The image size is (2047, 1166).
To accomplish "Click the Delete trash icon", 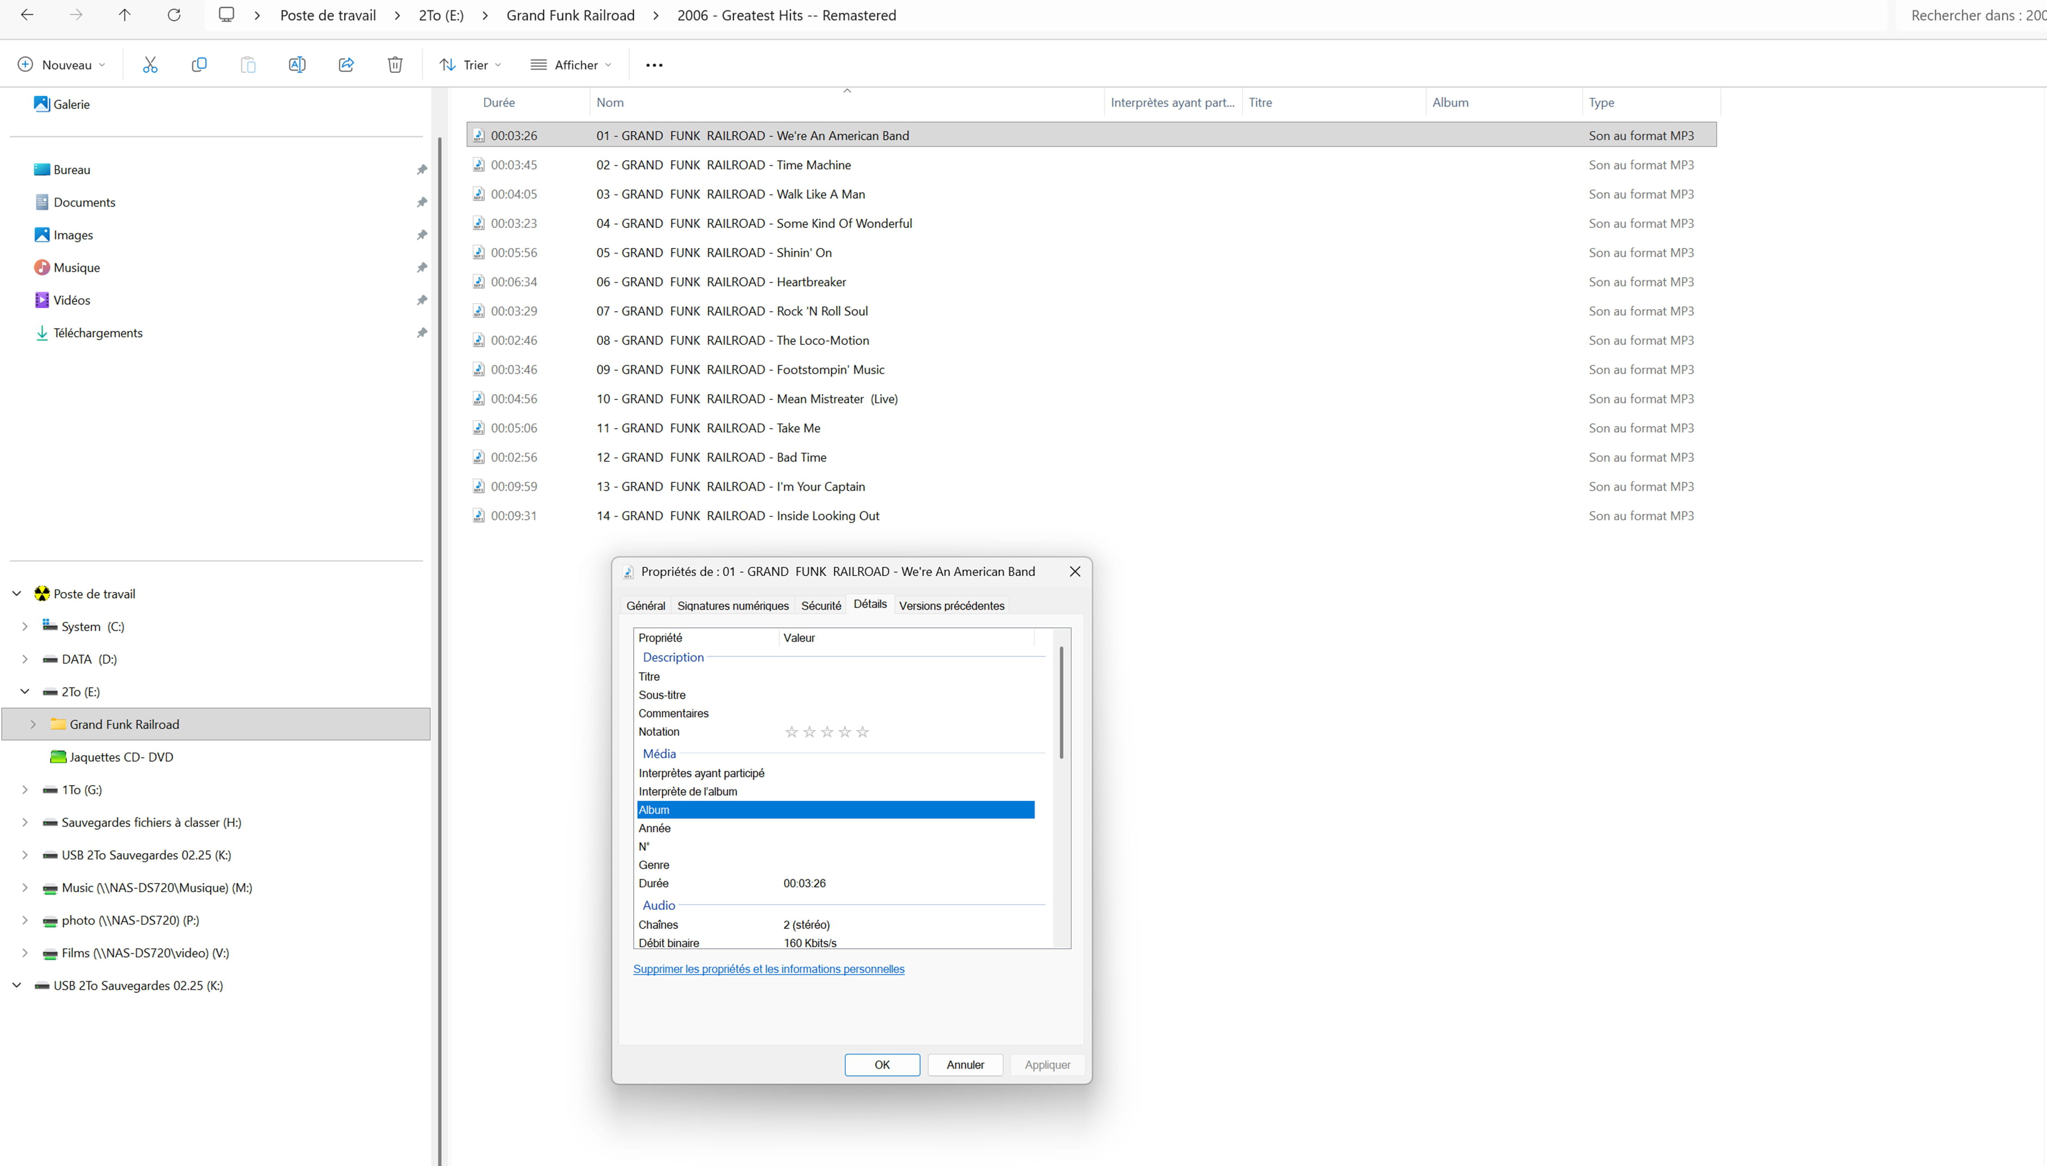I will (395, 65).
